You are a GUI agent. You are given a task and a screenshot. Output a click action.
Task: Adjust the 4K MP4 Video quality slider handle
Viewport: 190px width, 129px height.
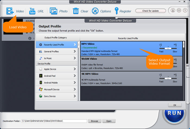pyautogui.click(x=168, y=79)
